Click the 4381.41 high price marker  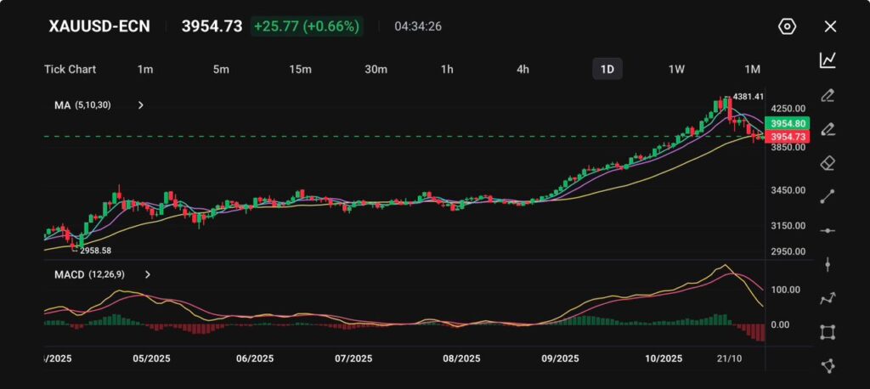(x=749, y=97)
